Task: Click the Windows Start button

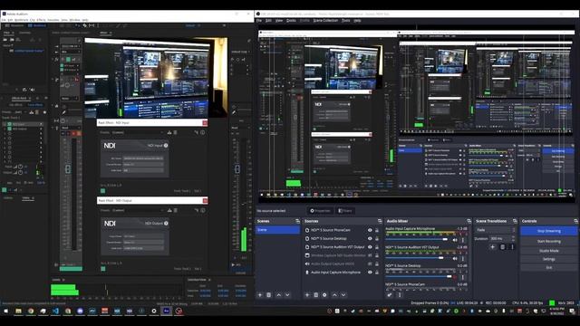Action: [x=6, y=312]
